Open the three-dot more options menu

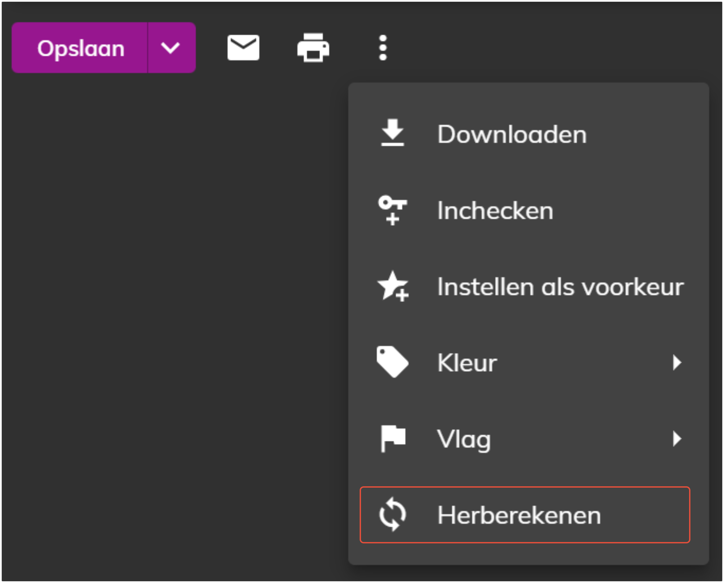pos(383,48)
